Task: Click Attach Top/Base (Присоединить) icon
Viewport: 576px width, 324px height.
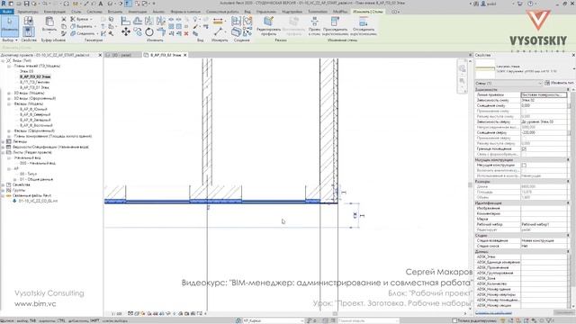Action: click(x=335, y=22)
